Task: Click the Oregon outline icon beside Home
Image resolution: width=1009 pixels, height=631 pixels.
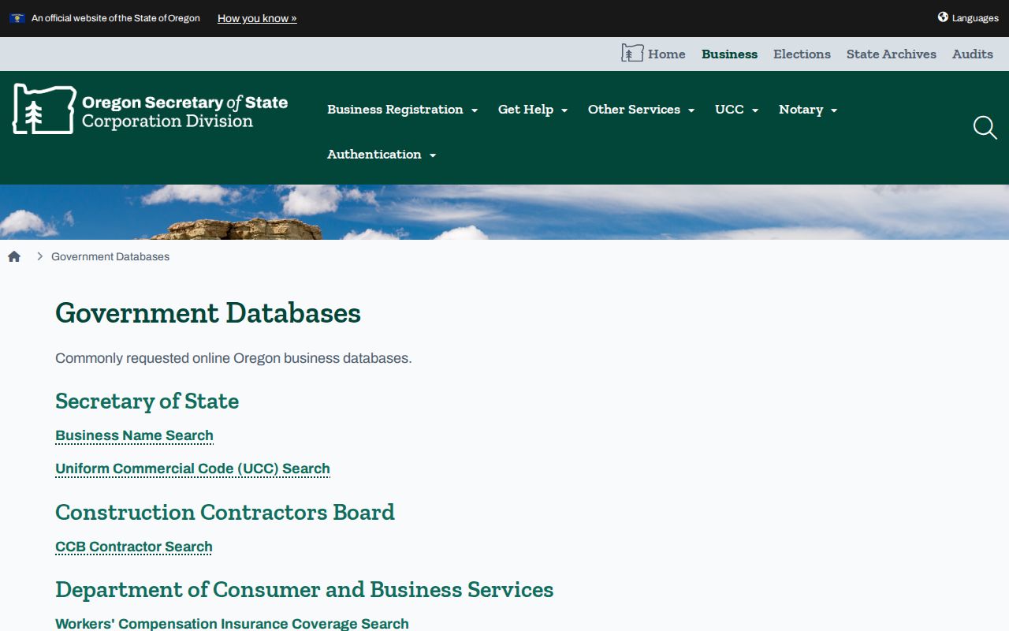Action: coord(632,54)
